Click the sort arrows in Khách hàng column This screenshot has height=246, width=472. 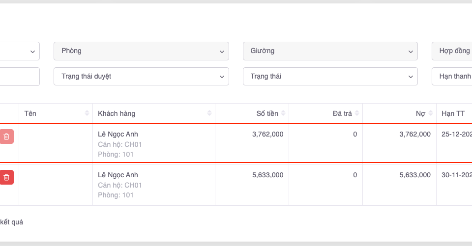(x=209, y=113)
